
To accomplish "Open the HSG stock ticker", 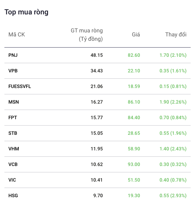I will 13,196.
